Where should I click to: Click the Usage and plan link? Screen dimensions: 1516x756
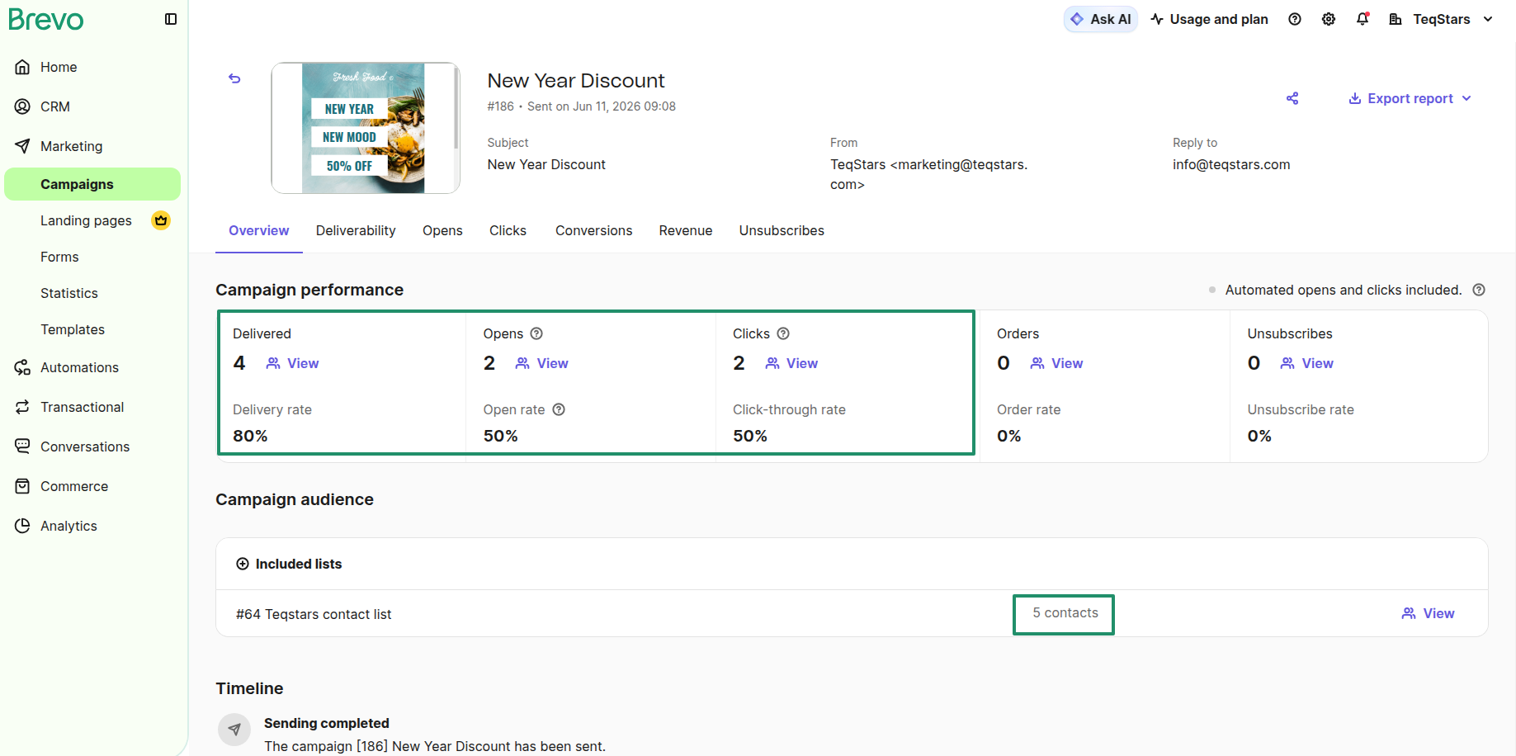[x=1209, y=19]
